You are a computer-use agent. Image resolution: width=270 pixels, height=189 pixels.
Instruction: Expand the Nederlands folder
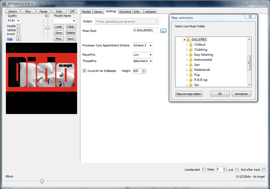187,70
